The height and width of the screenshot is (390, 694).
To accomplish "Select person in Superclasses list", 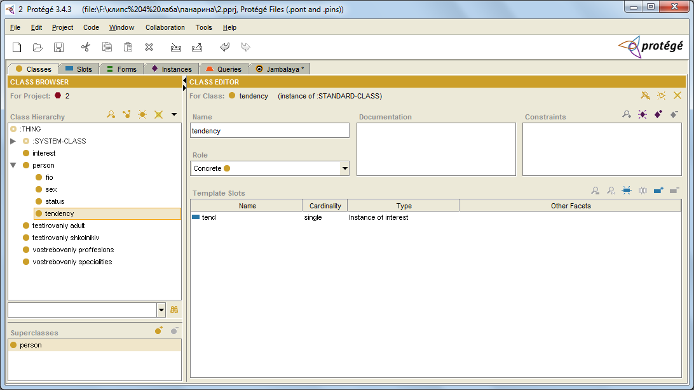I will point(95,346).
